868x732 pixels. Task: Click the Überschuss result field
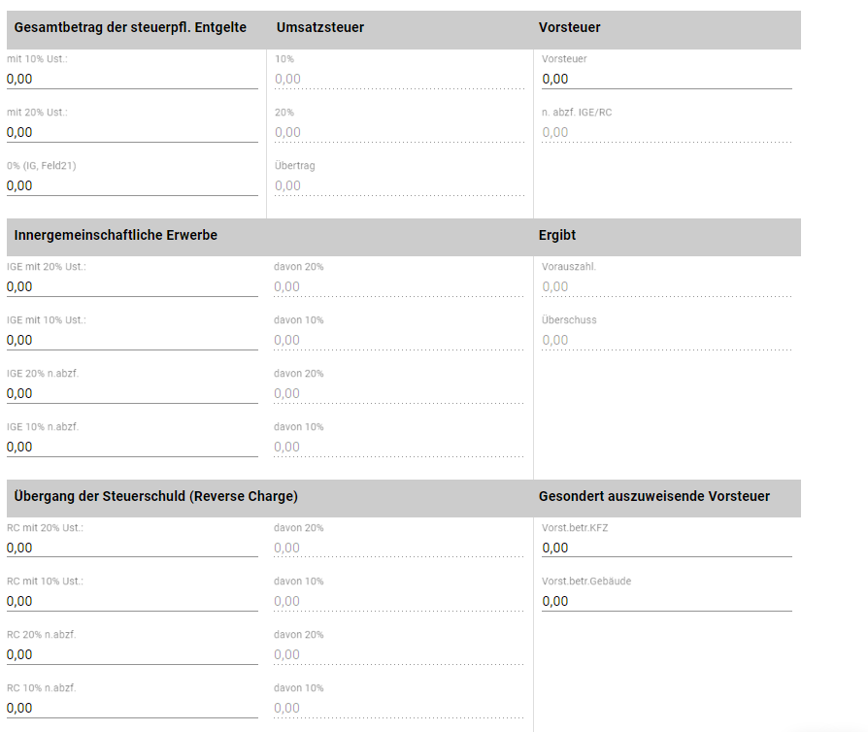667,340
